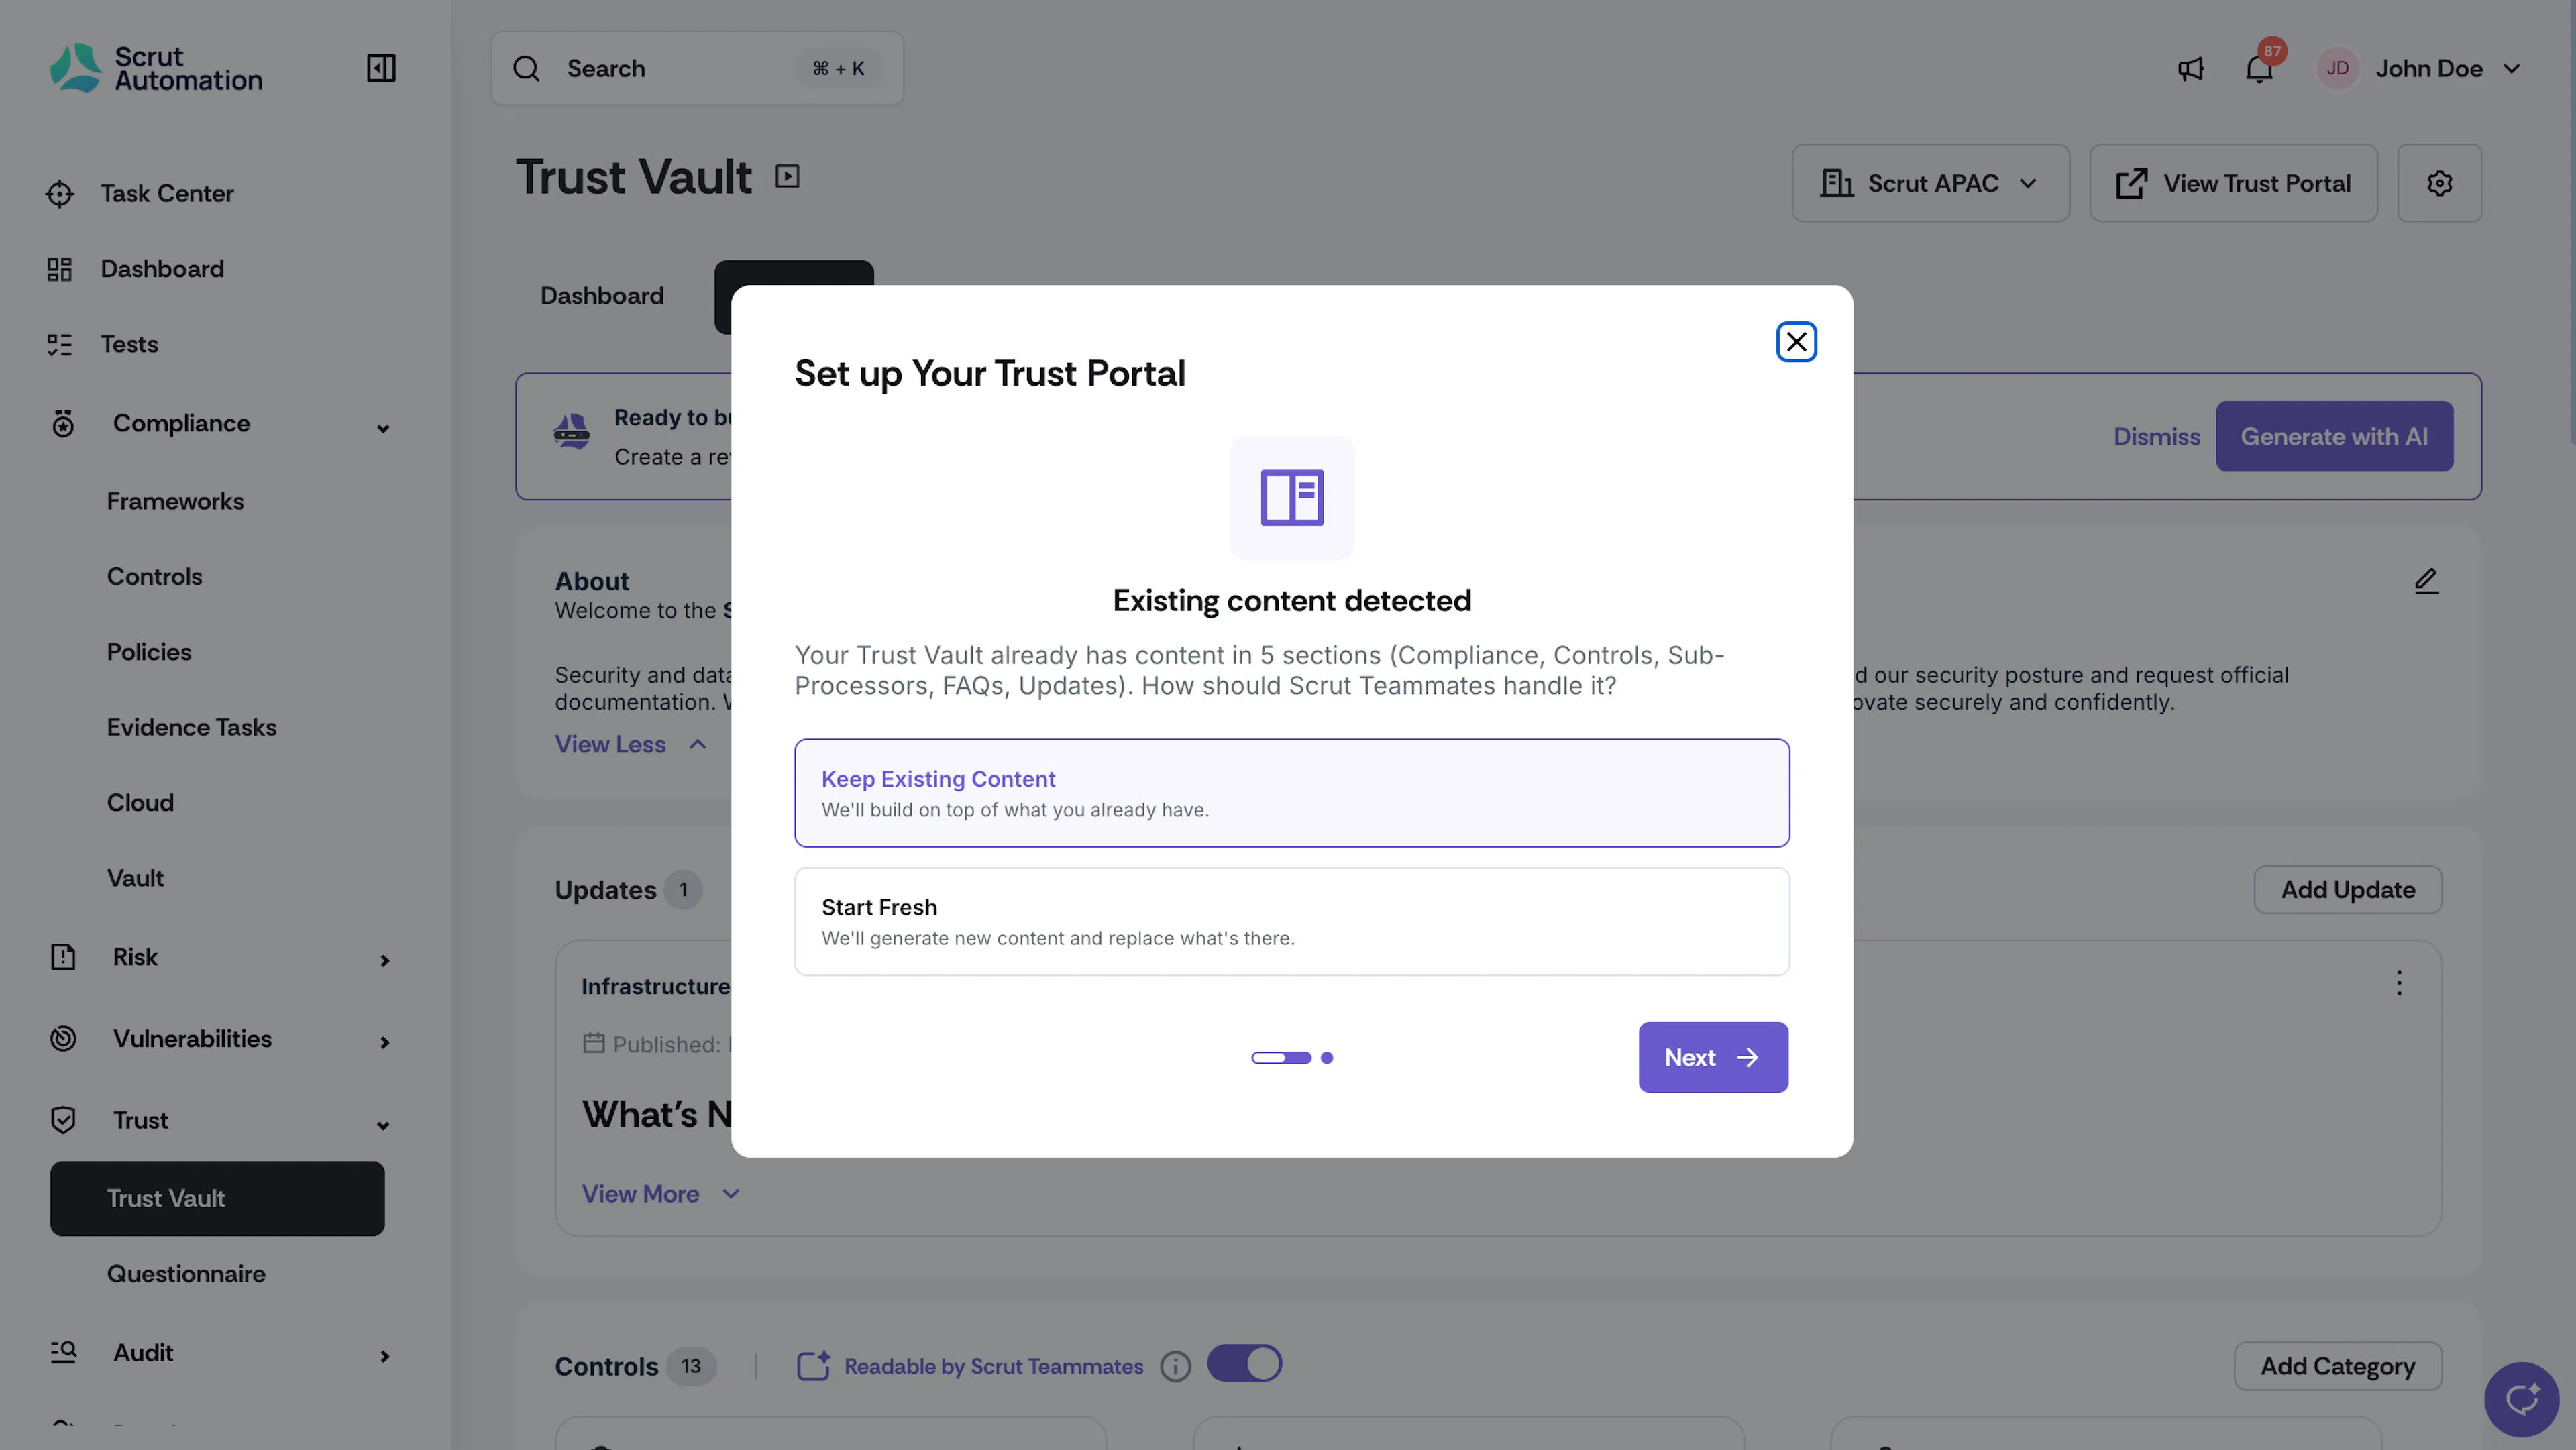Open the Scrut APAC workspace dropdown

tap(1930, 183)
